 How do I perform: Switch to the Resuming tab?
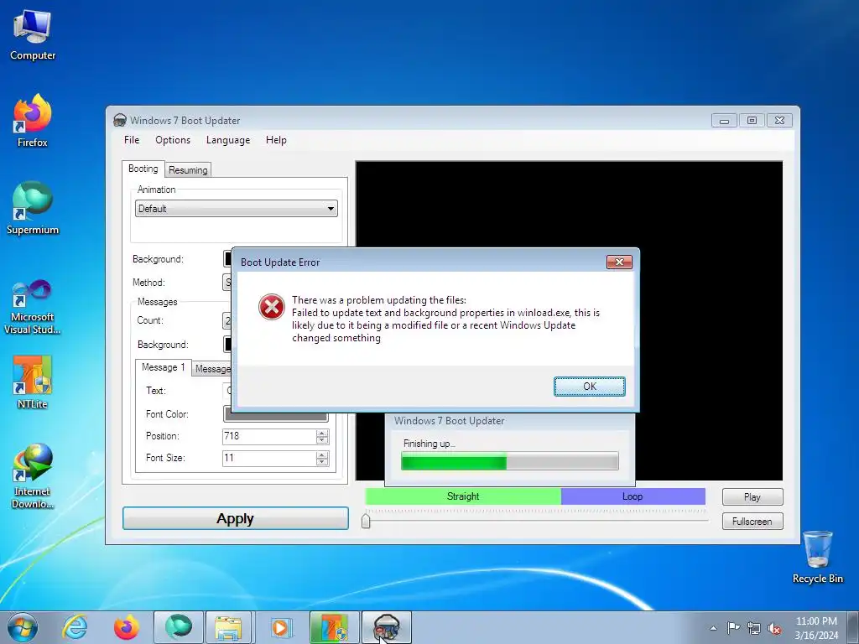188,170
